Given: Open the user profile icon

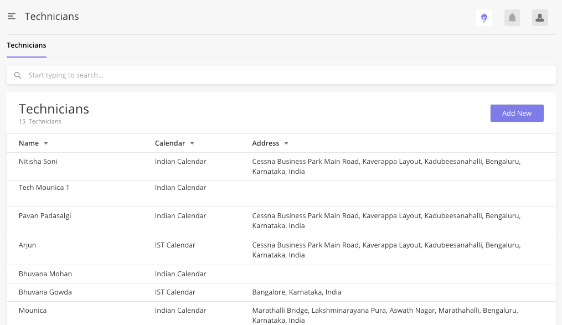Looking at the screenshot, I should 540,18.
